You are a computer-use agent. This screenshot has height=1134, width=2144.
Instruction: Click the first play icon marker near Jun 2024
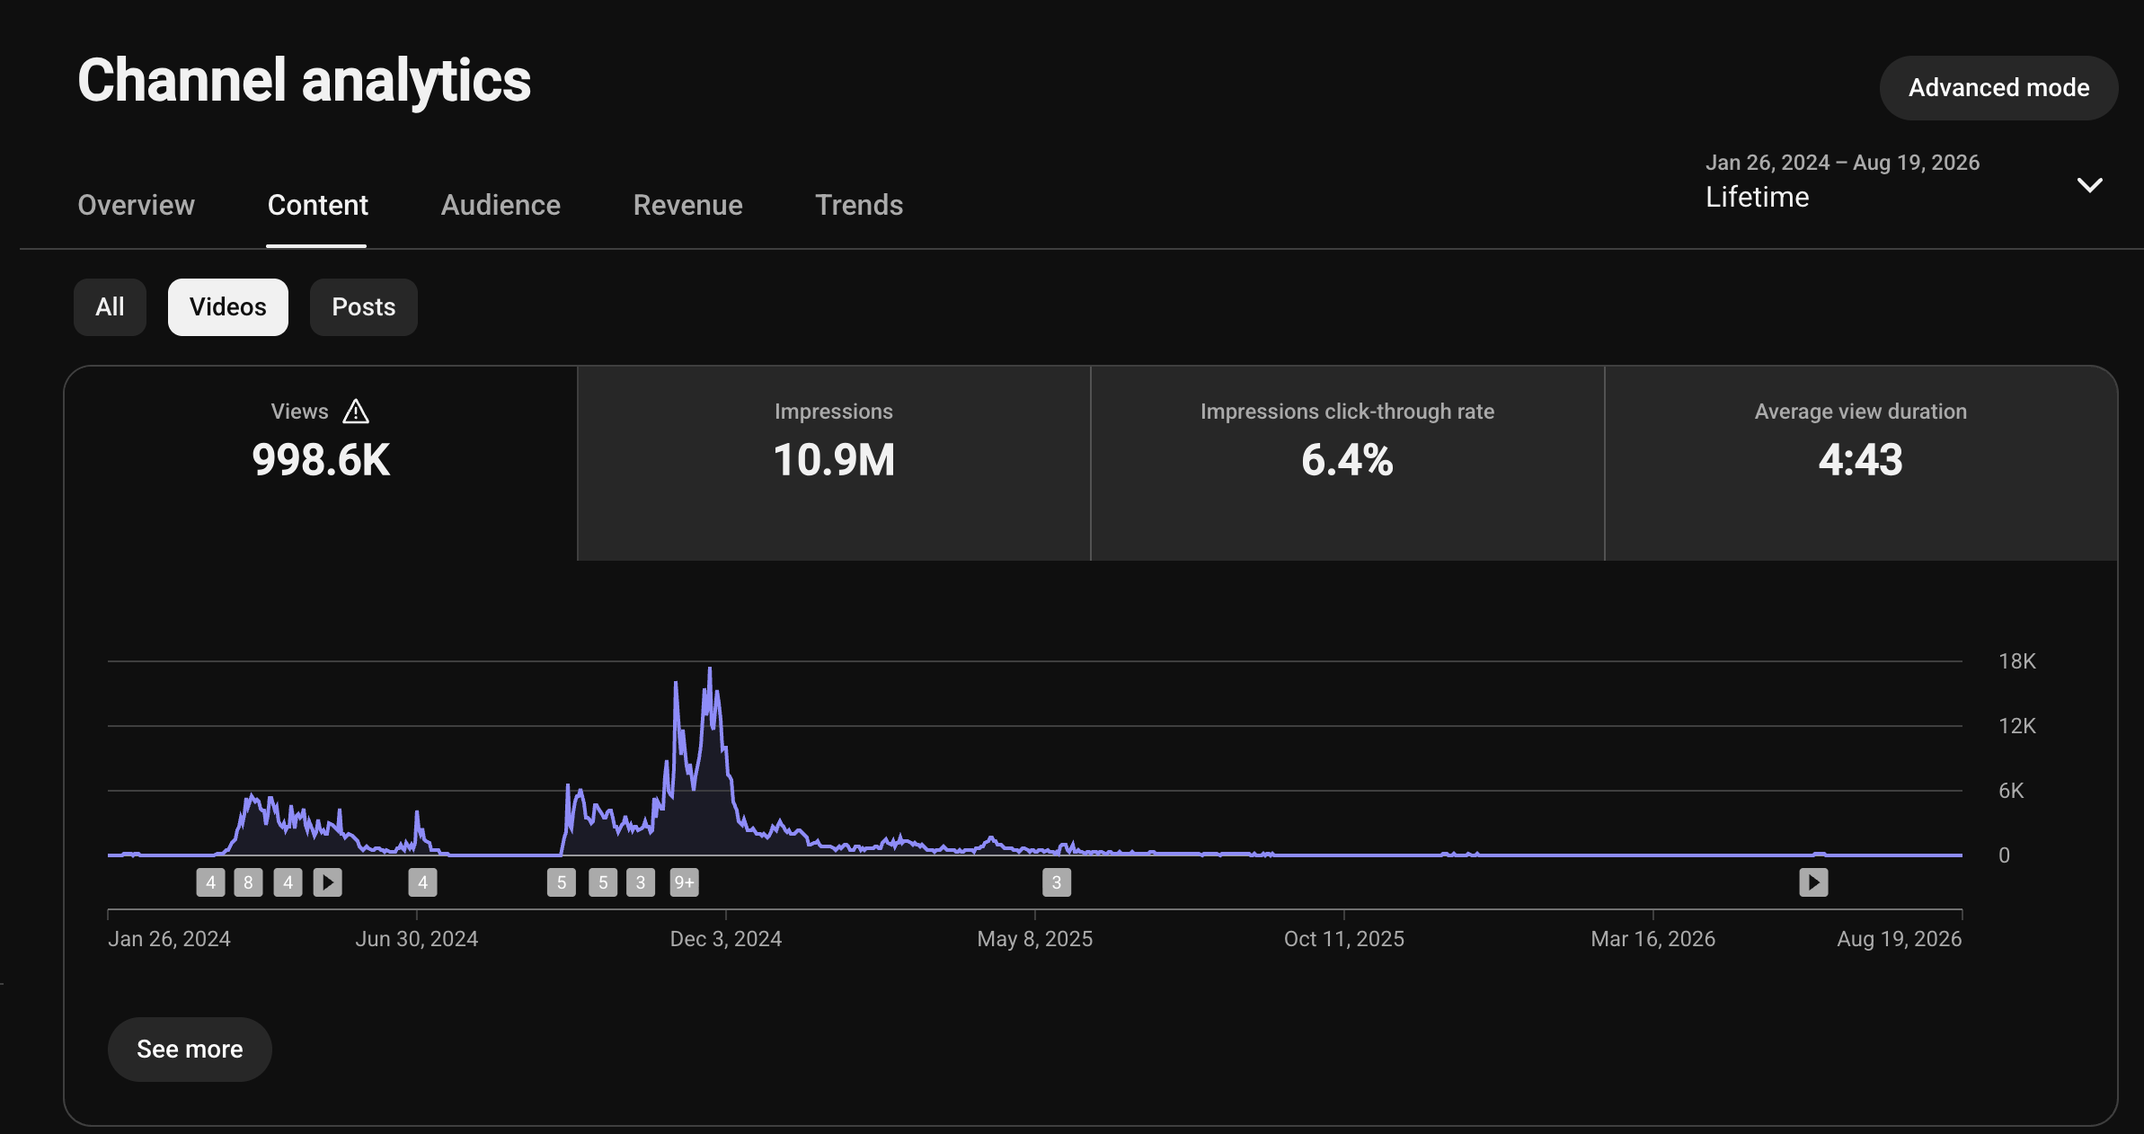[x=328, y=882]
